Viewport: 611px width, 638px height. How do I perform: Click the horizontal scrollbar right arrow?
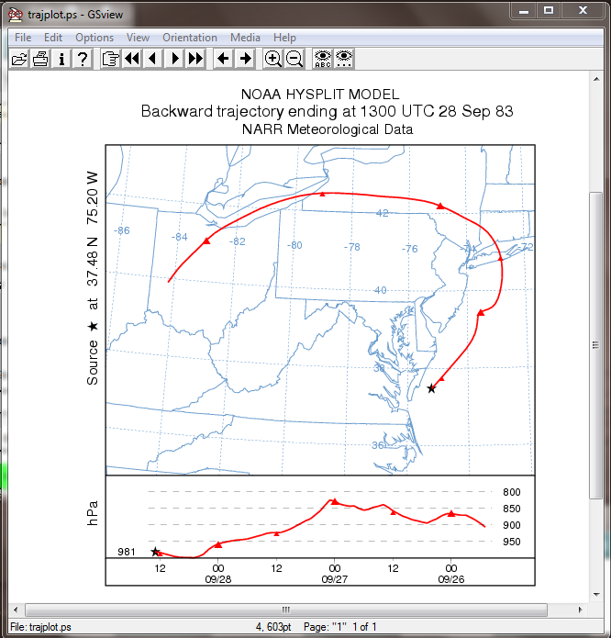tap(580, 610)
